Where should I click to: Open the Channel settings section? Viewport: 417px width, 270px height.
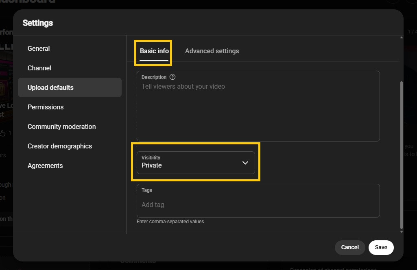tap(70, 68)
